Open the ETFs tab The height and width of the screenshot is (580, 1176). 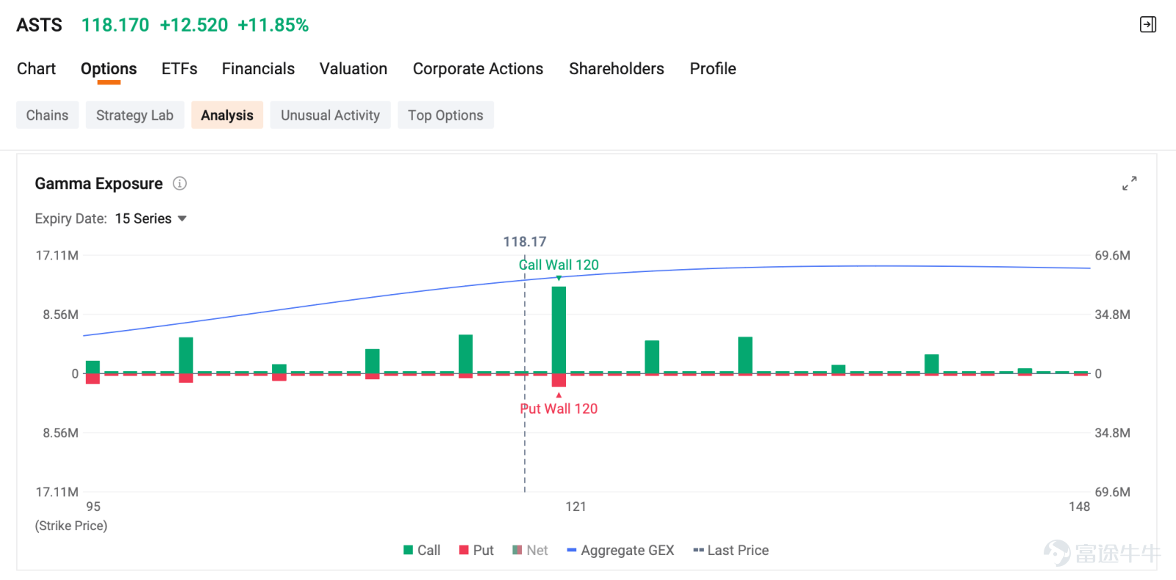click(x=179, y=68)
